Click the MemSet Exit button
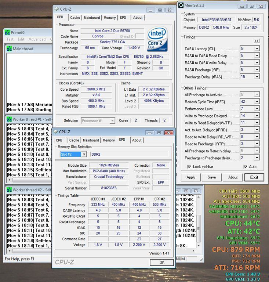 tap(254, 177)
